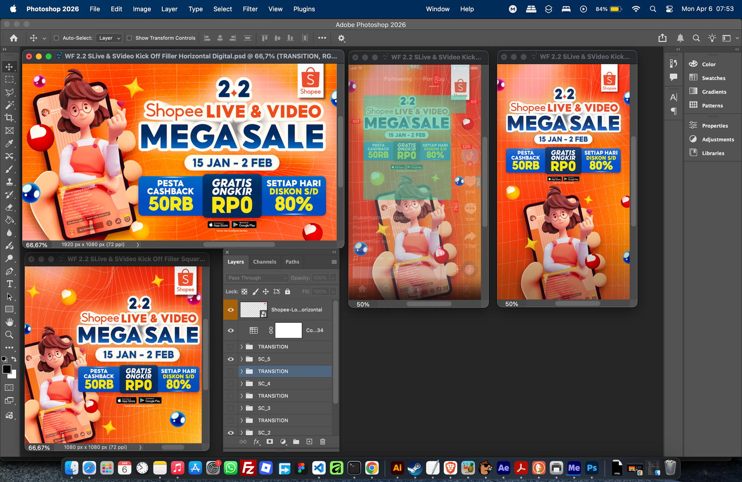Select the Clone Stamp tool
The image size is (742, 482).
coord(9,182)
